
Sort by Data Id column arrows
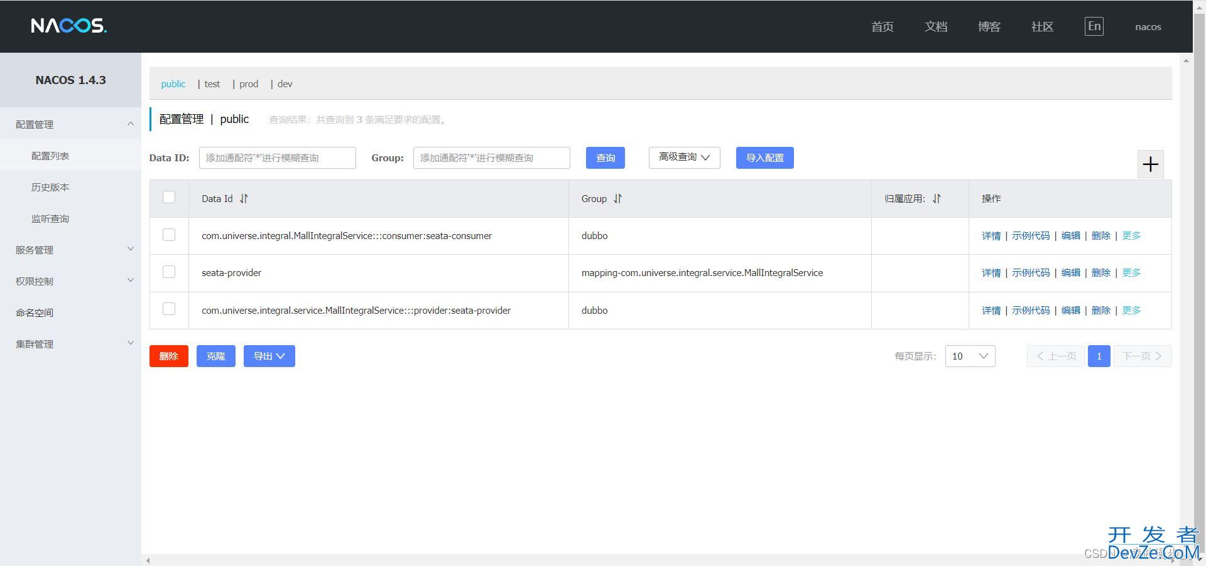coord(244,198)
